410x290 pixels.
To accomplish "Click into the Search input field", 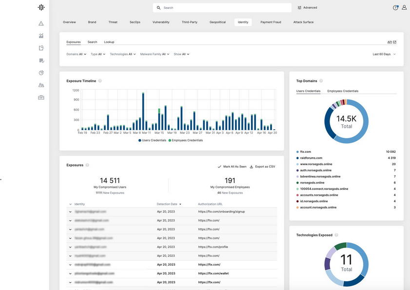I will [x=222, y=8].
